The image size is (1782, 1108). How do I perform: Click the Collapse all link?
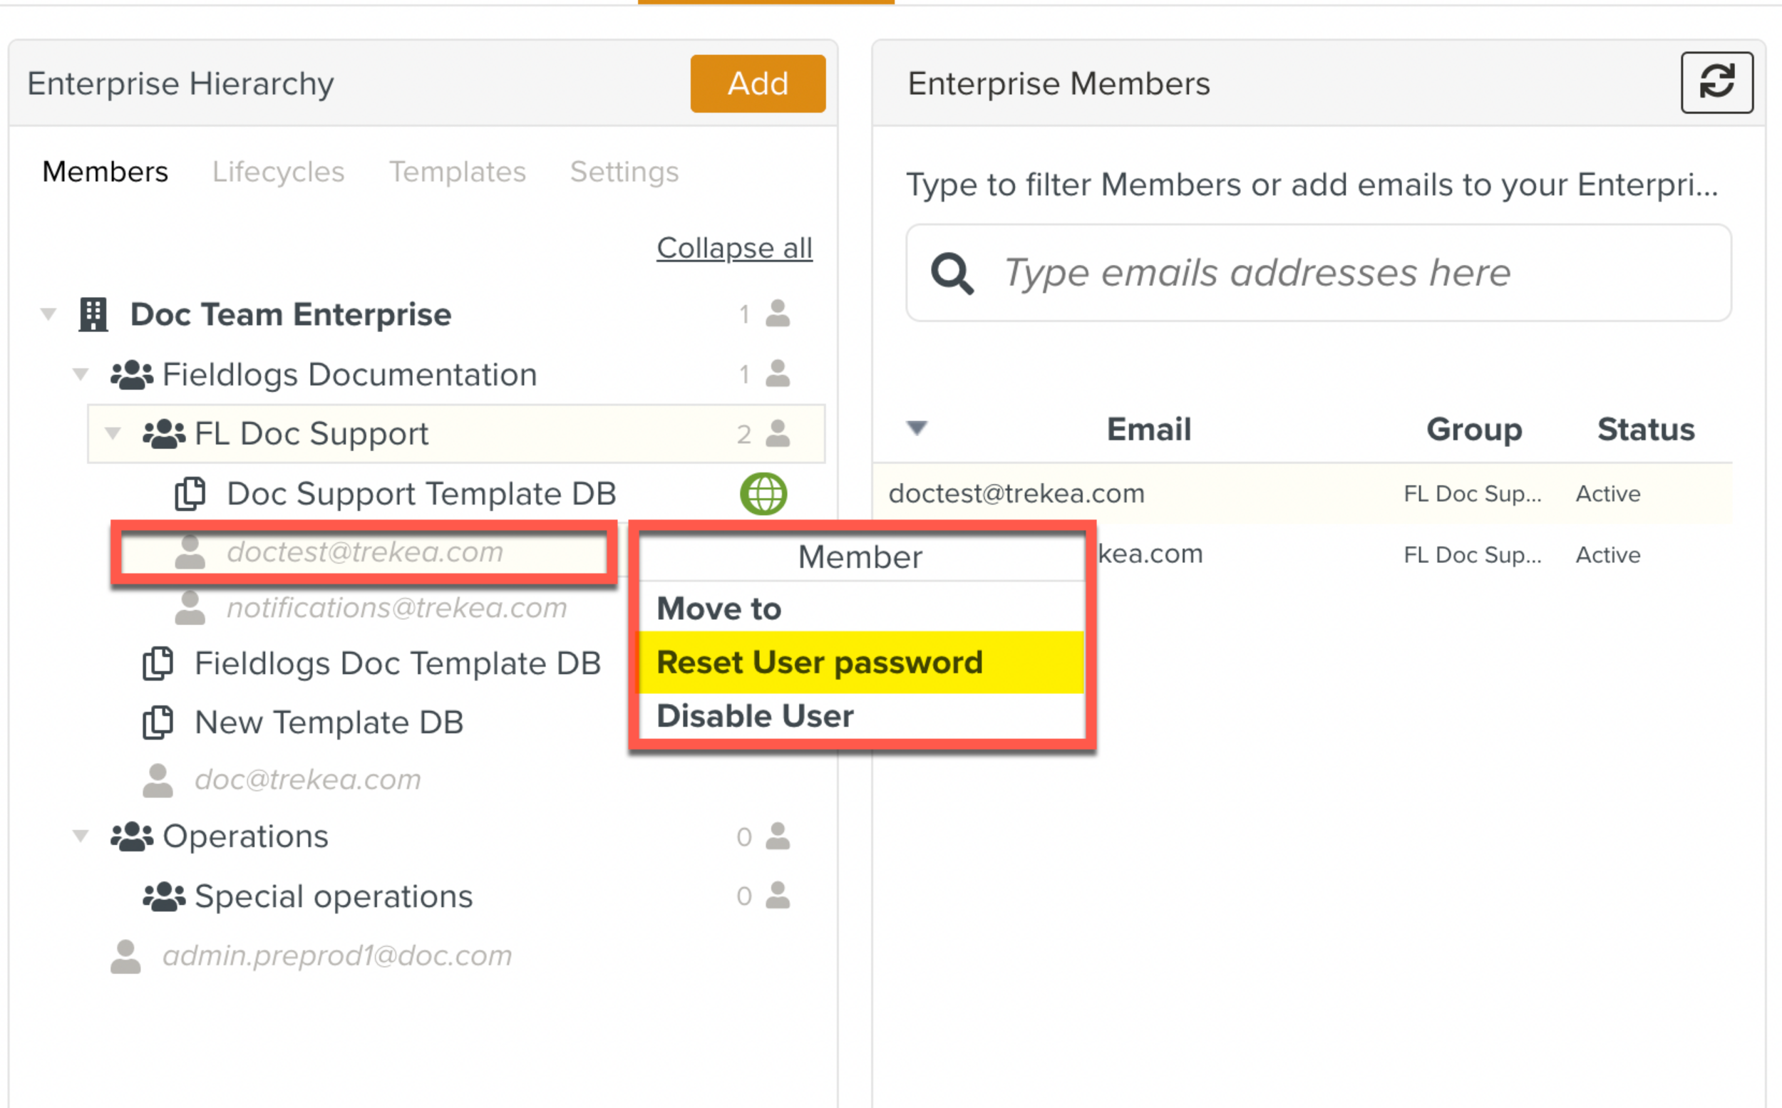[x=733, y=248]
